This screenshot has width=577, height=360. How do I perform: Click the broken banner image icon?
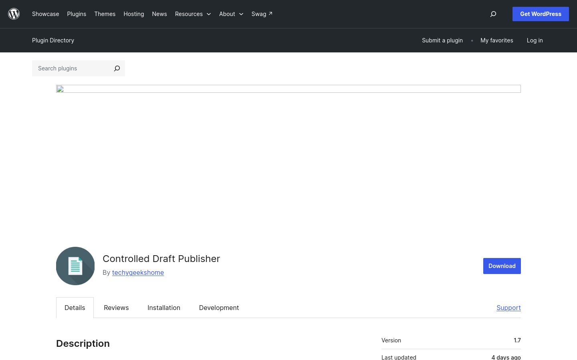(60, 89)
